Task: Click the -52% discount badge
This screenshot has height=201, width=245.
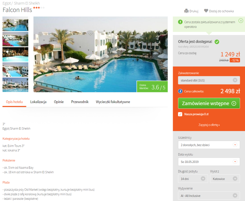Action: [x=235, y=60]
